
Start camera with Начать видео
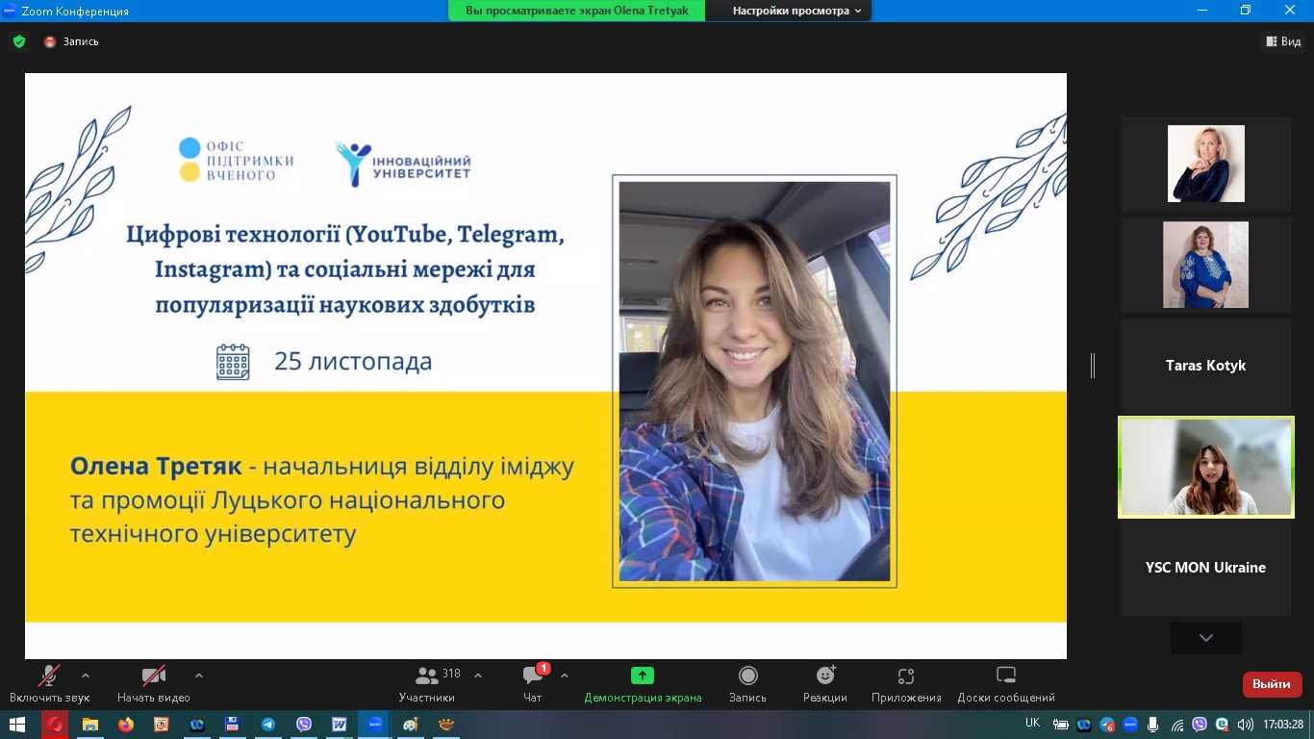(154, 683)
